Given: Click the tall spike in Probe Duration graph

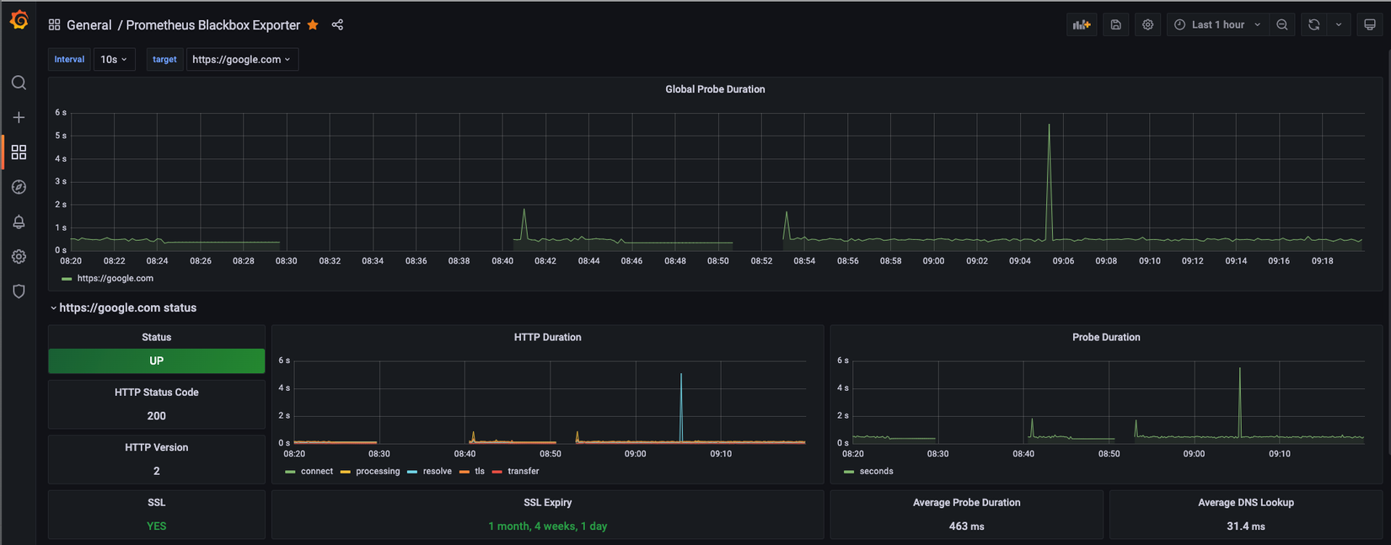Looking at the screenshot, I should click(x=1239, y=403).
